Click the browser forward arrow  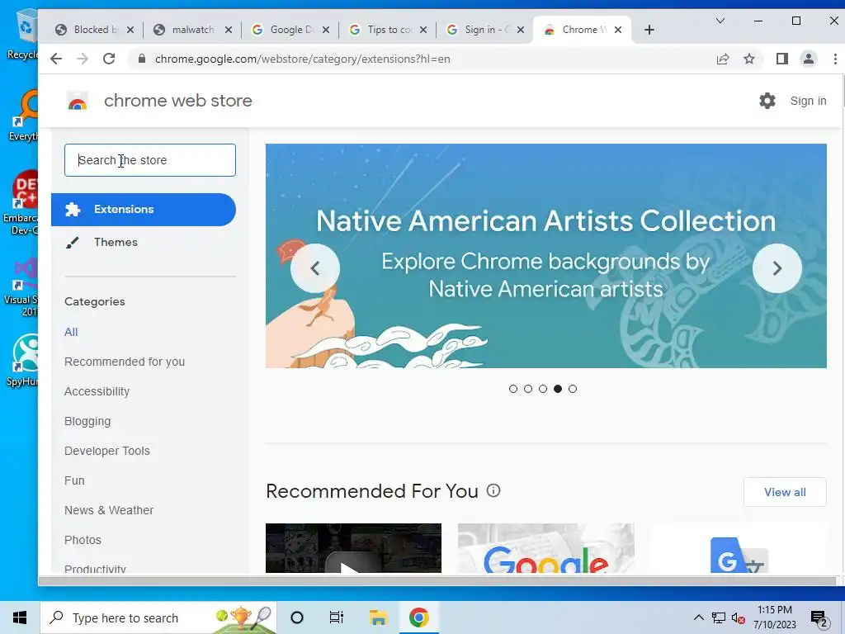pos(83,59)
